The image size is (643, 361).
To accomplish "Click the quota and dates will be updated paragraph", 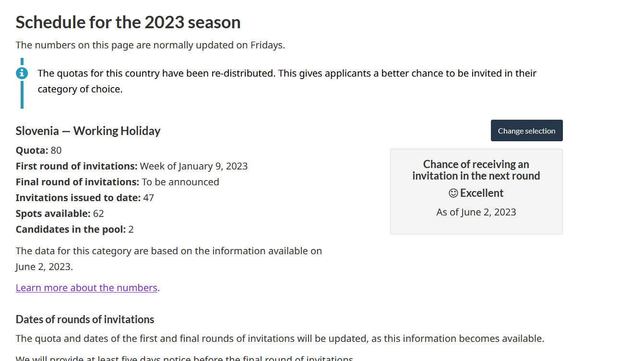I will coord(280,338).
